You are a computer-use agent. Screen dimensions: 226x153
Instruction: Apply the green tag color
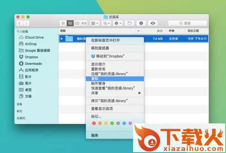click(x=112, y=123)
